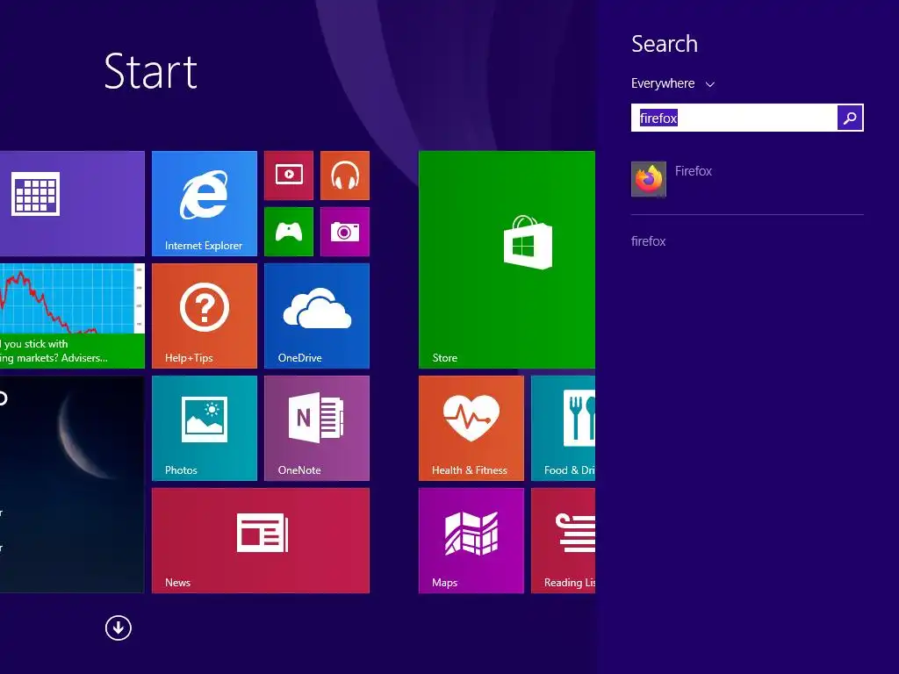
Task: Launch the Video tile
Action: tap(288, 176)
